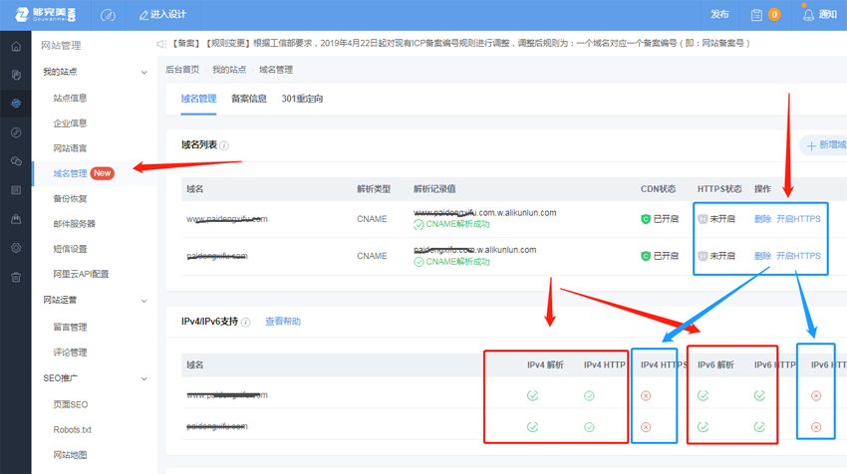The image size is (847, 474).
Task: Click the shopping bag icon in left rail
Action: click(x=16, y=219)
